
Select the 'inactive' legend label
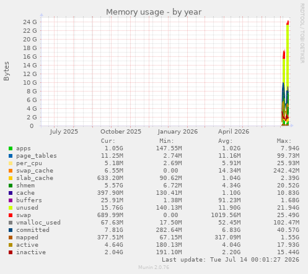coord(31,252)
